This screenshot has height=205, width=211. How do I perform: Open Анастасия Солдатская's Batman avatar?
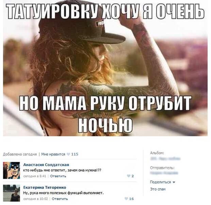click(x=12, y=170)
